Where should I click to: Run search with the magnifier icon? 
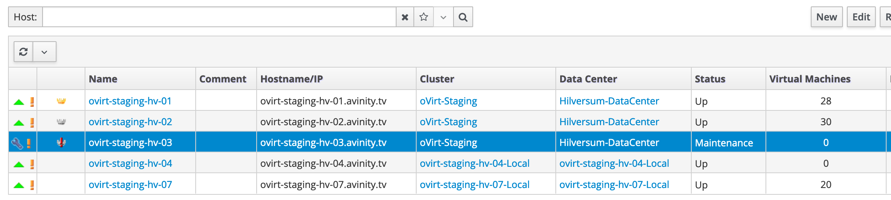click(463, 17)
